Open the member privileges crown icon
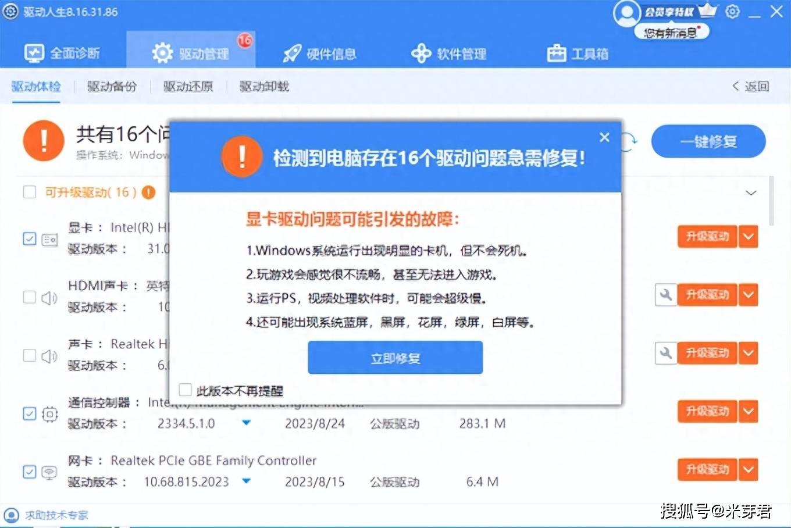 coord(707,10)
